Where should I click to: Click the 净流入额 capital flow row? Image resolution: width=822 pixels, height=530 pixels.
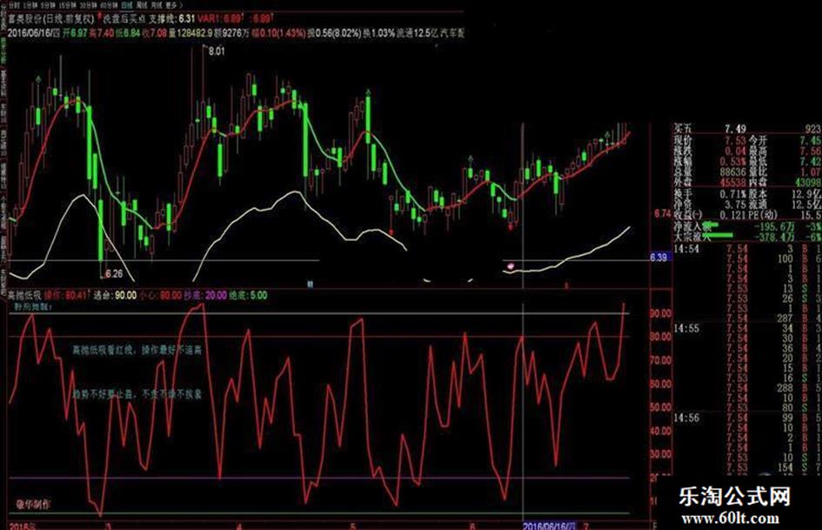747,226
